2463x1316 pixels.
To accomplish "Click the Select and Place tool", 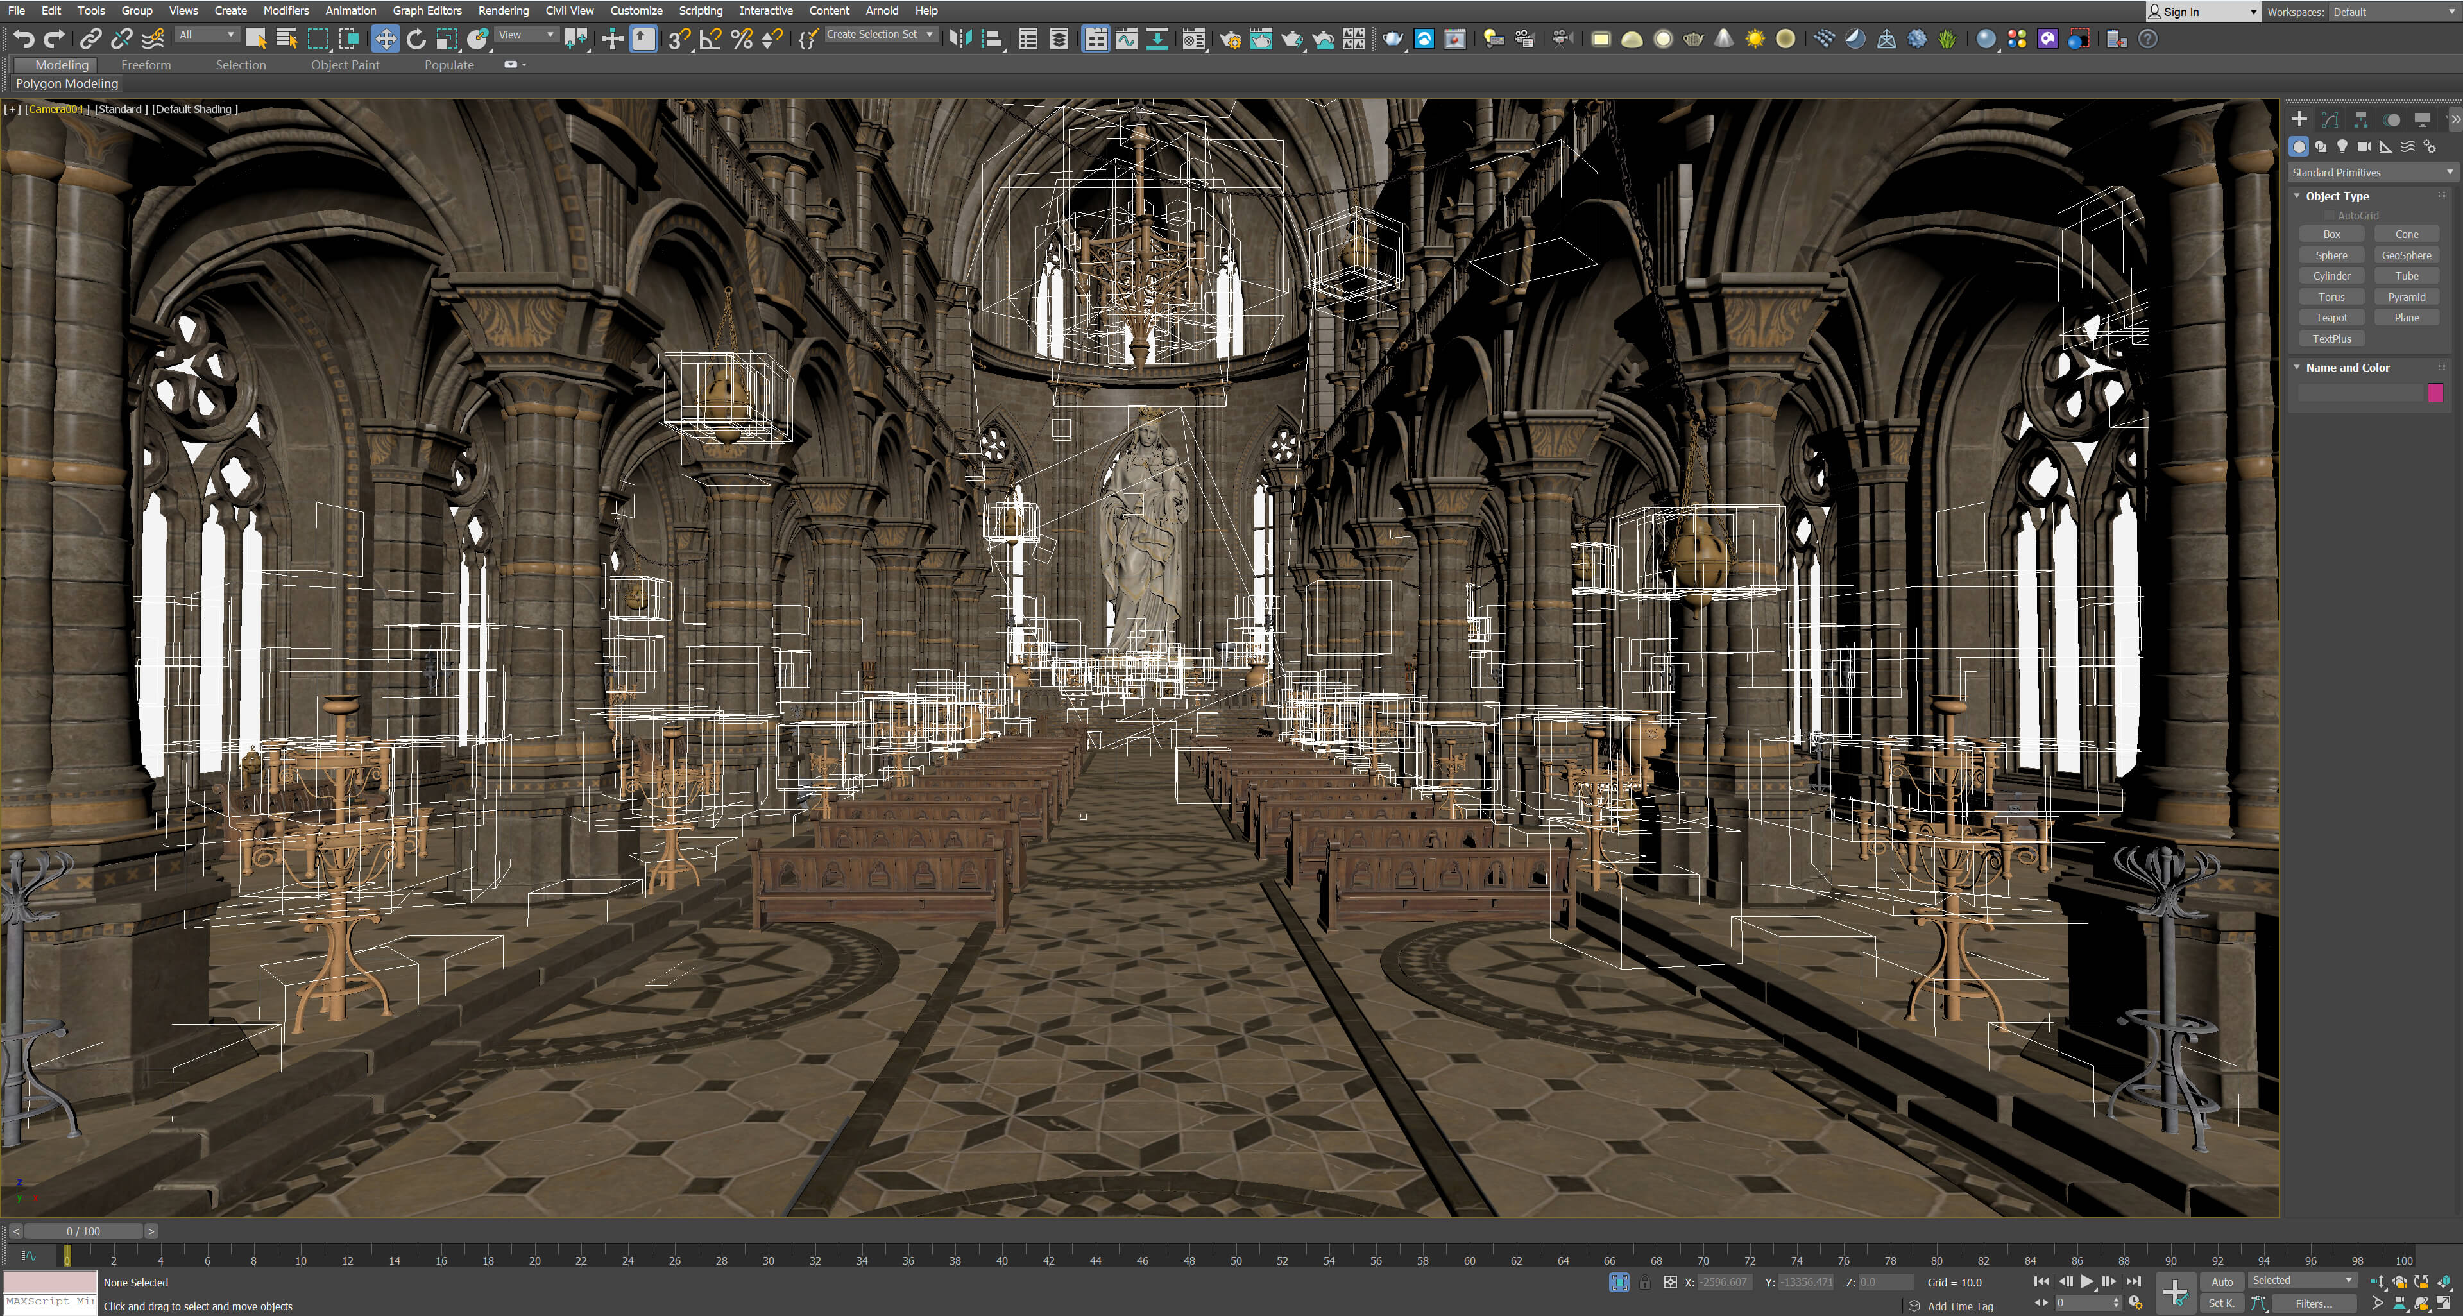I will [478, 39].
